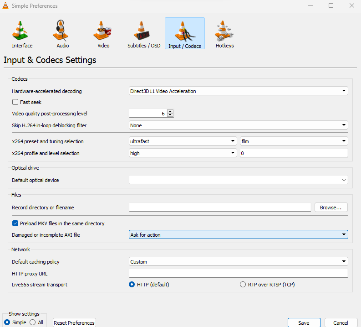Switch to the Subtitles / OSD tab label

(144, 46)
